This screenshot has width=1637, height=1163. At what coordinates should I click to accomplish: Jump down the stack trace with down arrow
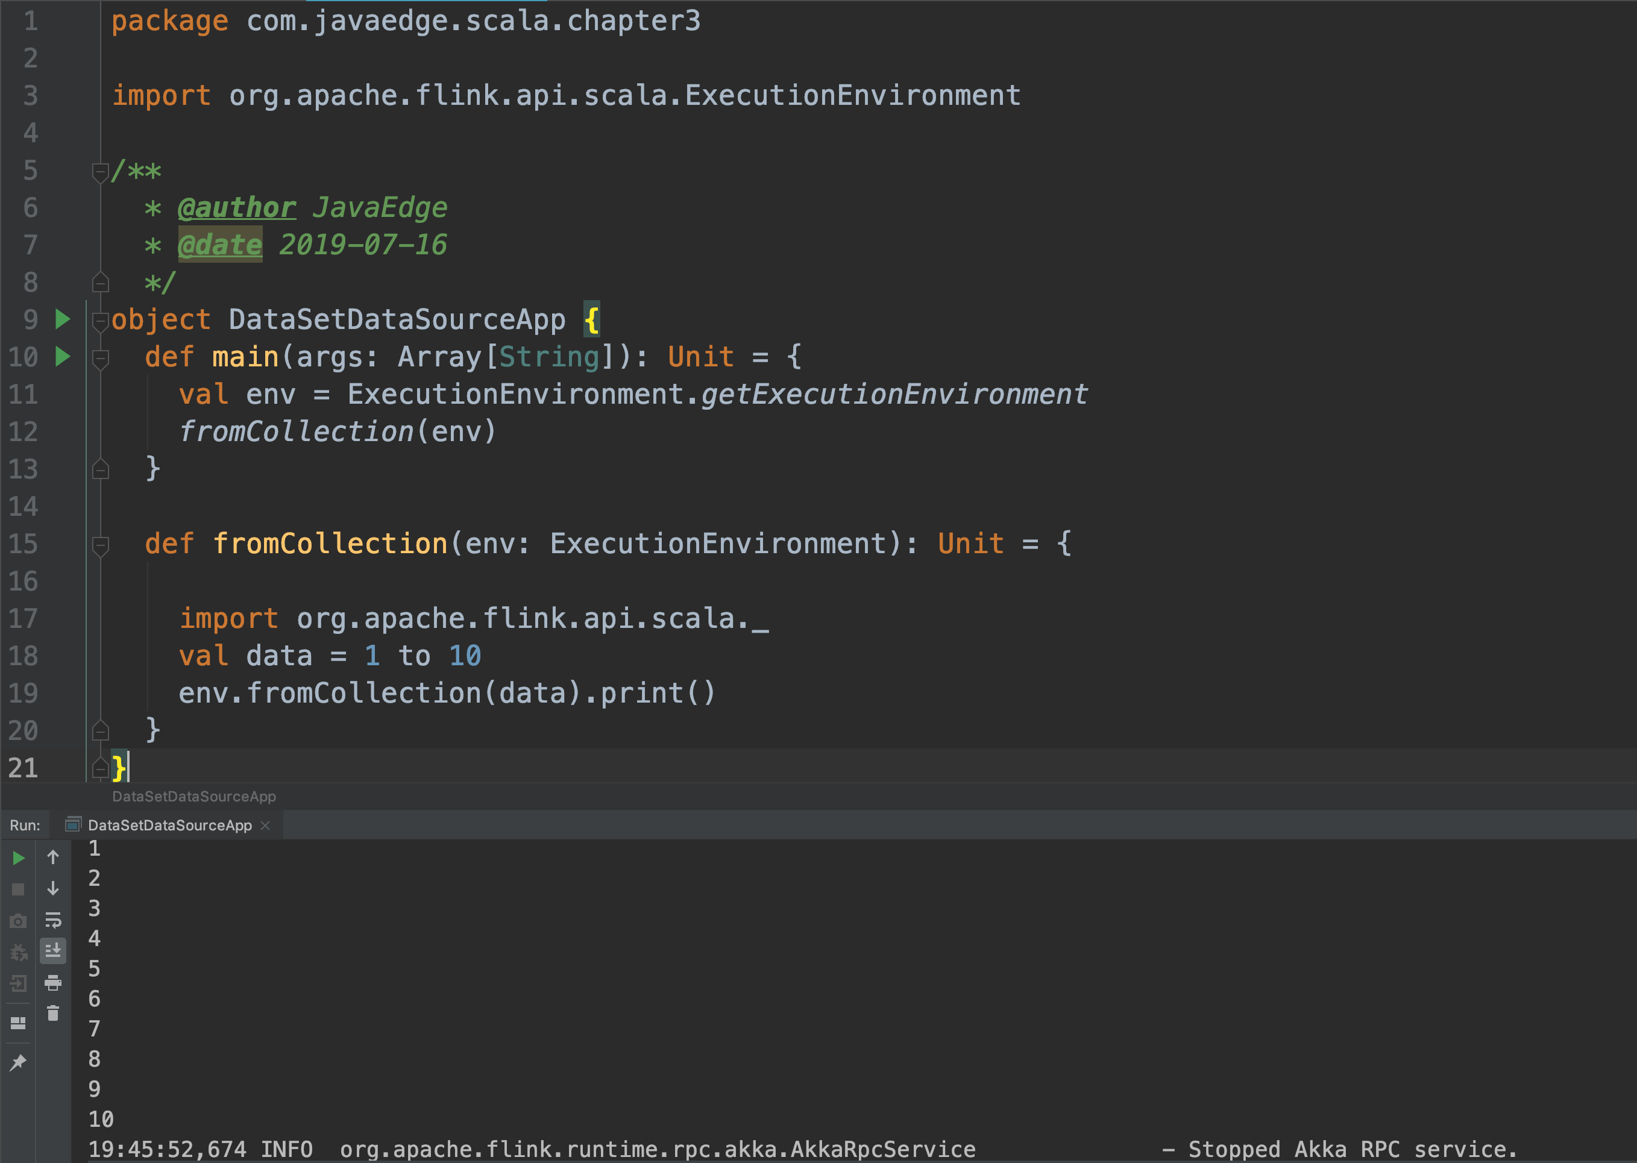(x=53, y=889)
